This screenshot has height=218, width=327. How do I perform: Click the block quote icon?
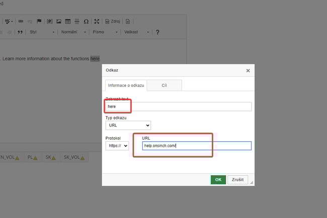pos(20,32)
